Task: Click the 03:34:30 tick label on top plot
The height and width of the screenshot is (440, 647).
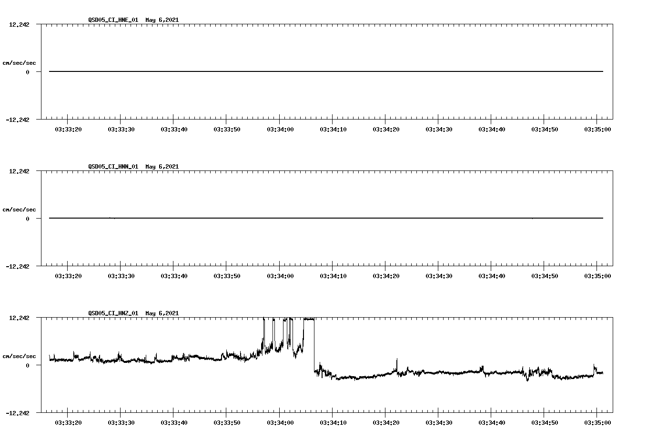Action: click(x=439, y=128)
